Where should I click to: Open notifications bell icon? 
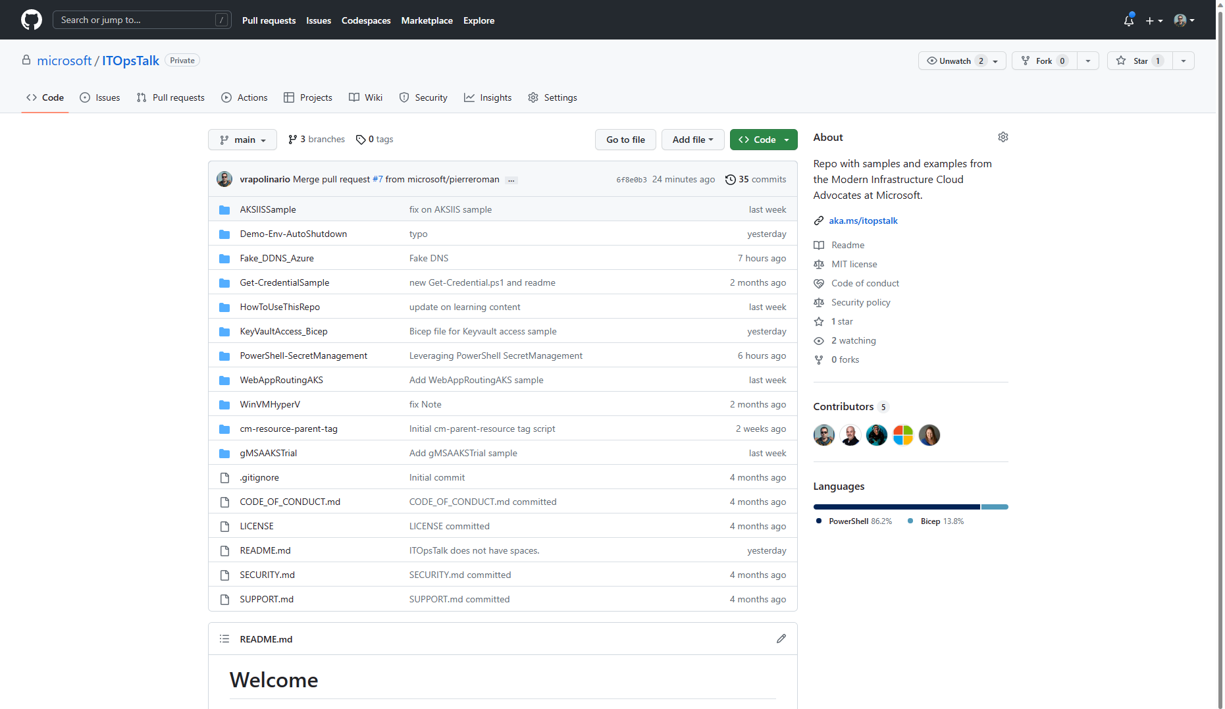pyautogui.click(x=1129, y=20)
